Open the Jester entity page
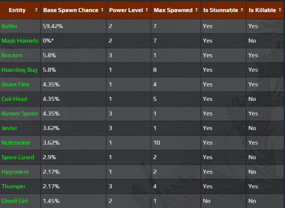This screenshot has width=285, height=208. coord(9,128)
